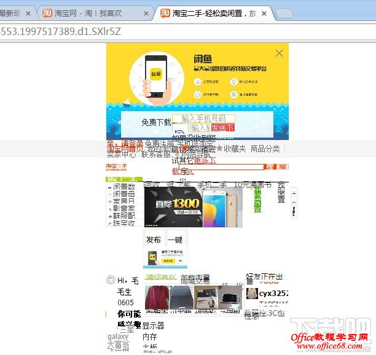Click the 珠宝收藏 row category icon
The height and width of the screenshot is (355, 376).
click(110, 224)
